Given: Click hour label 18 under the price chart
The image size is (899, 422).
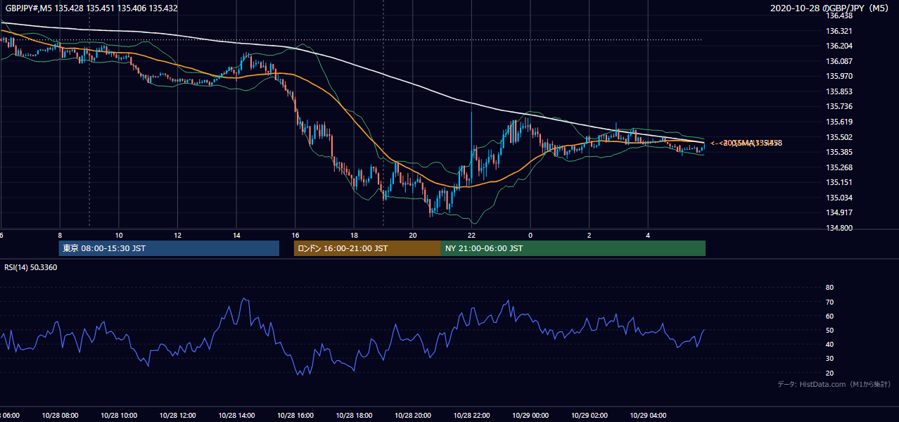Looking at the screenshot, I should point(354,236).
